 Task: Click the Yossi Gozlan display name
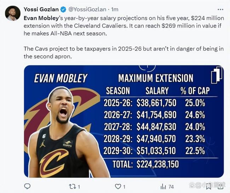pos(41,10)
